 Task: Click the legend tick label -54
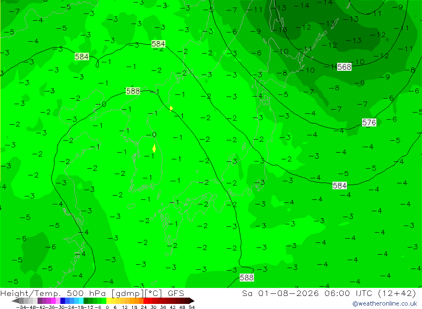tap(21, 307)
